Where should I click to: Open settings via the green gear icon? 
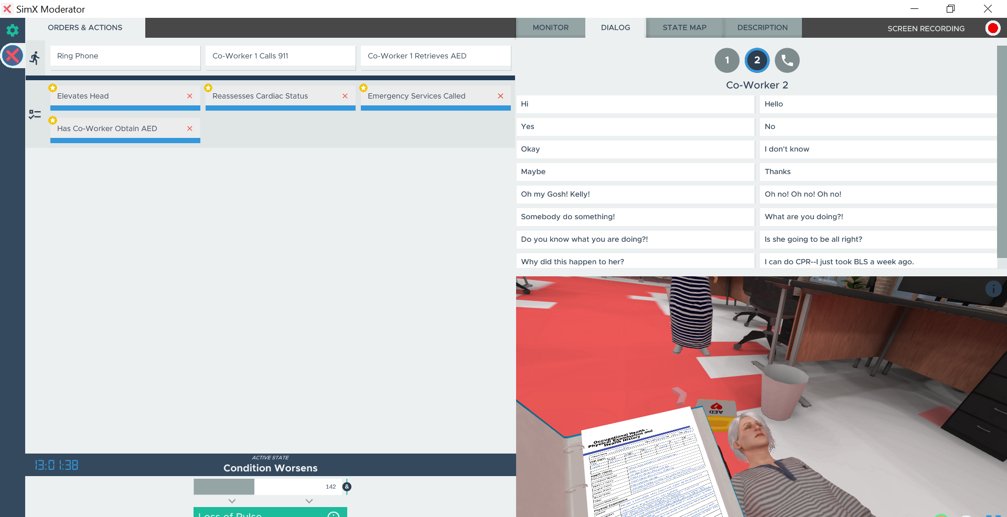12,30
